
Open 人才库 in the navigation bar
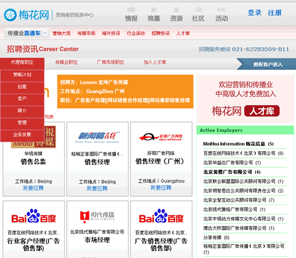click(x=183, y=33)
